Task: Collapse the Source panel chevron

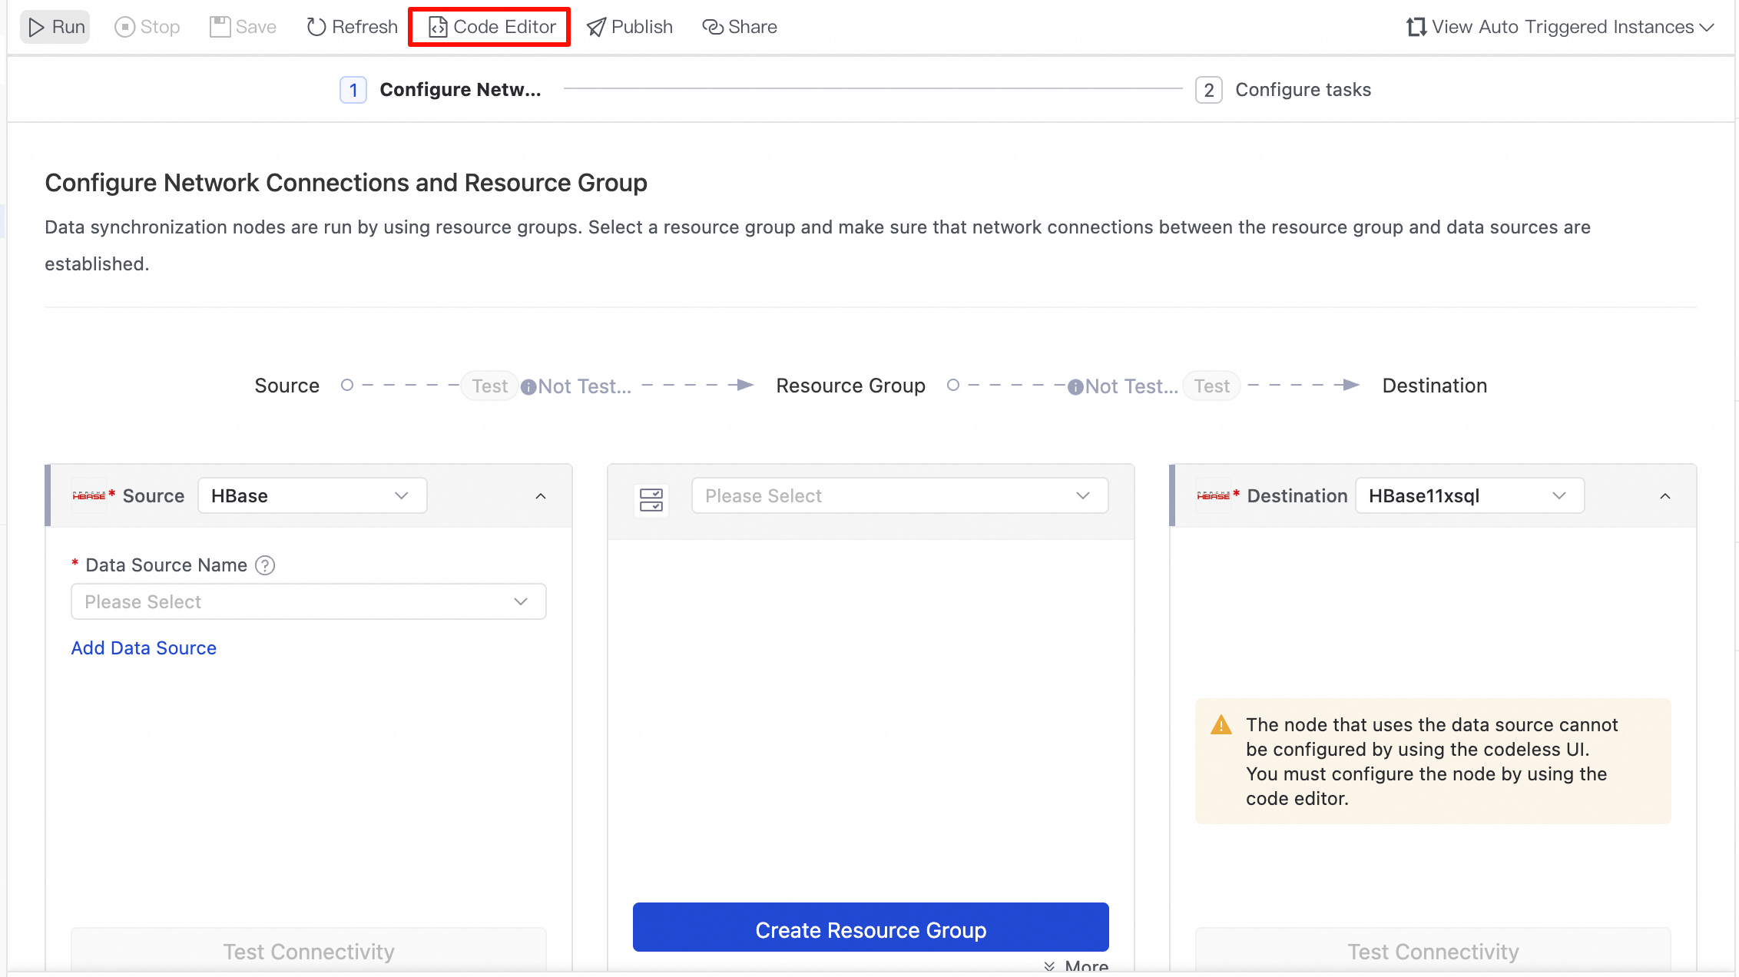Action: click(x=541, y=496)
